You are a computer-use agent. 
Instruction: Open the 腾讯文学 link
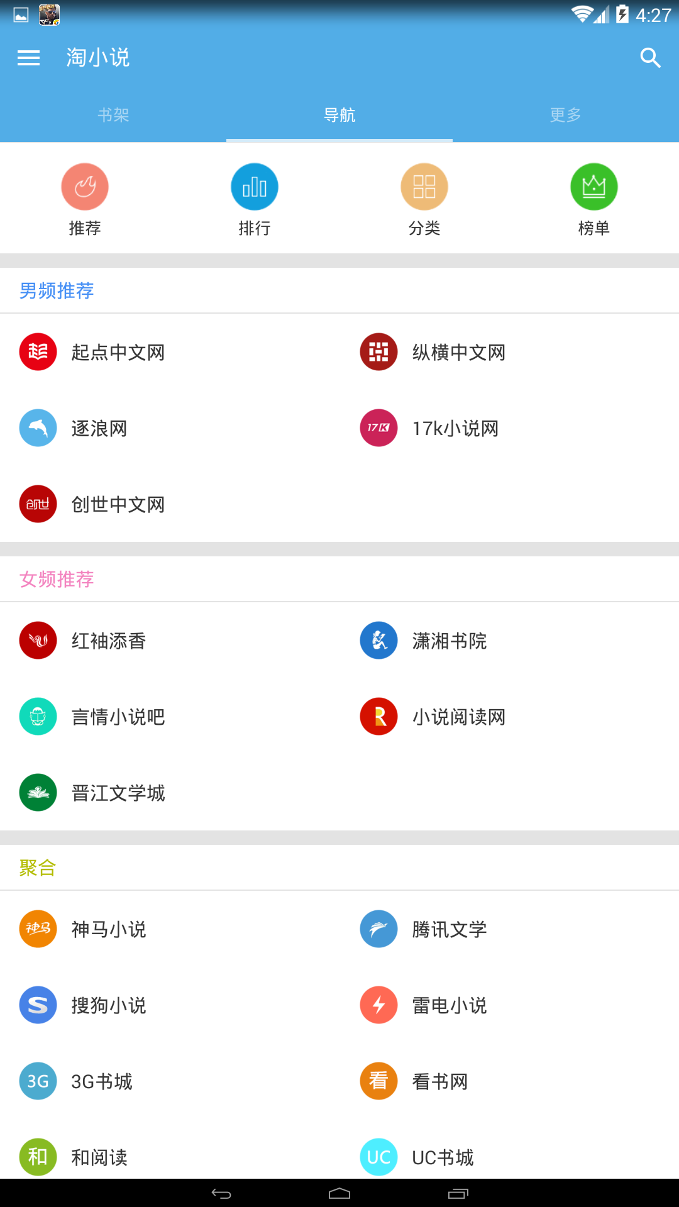coord(449,930)
